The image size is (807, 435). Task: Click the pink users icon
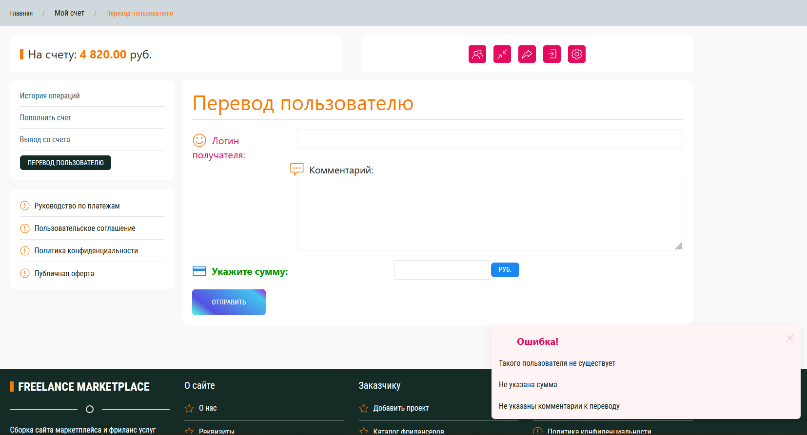(477, 54)
